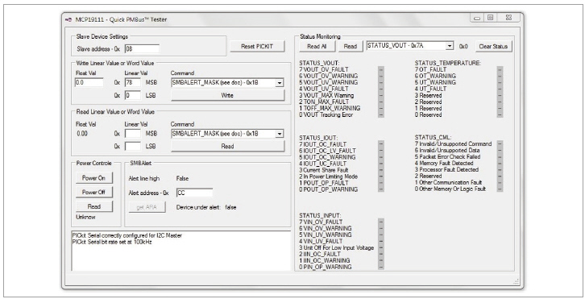Expand the STATUS_VOUT - 0x7A combo box
Screen dimensions: 585x299
pos(450,46)
